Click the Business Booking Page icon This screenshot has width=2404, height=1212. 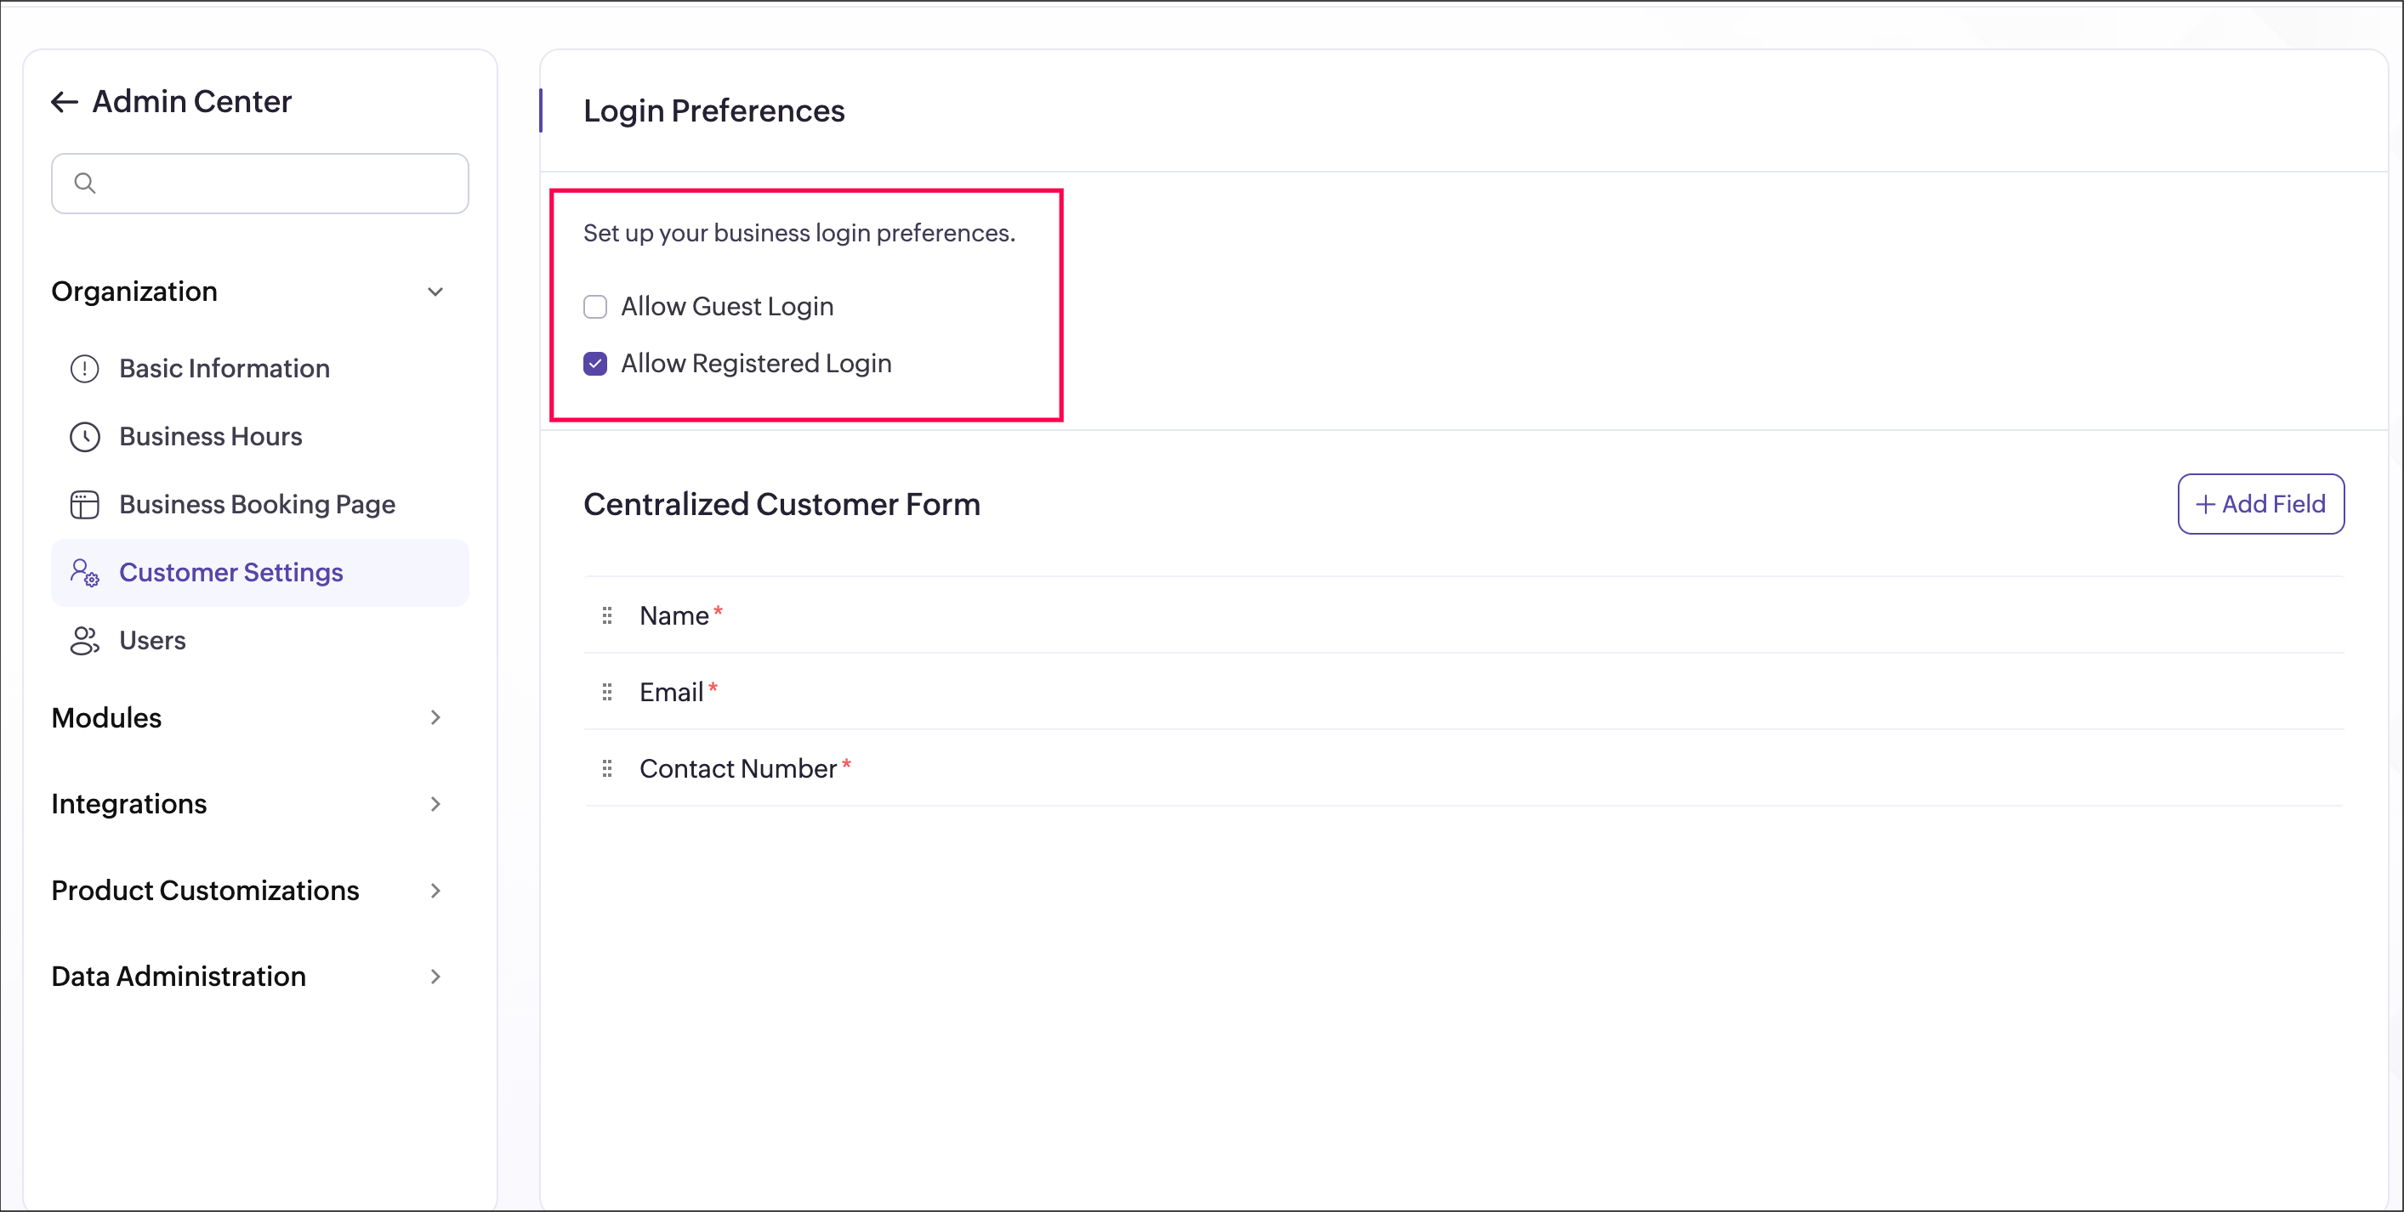click(x=85, y=505)
